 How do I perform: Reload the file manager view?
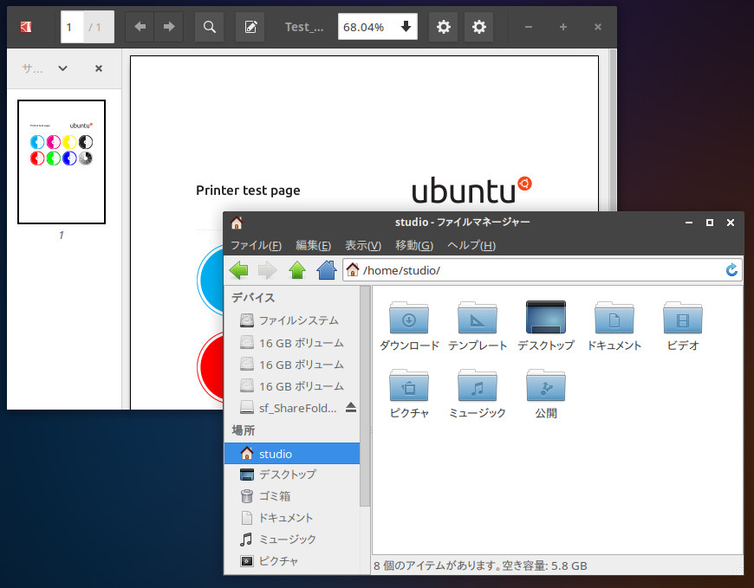click(733, 269)
